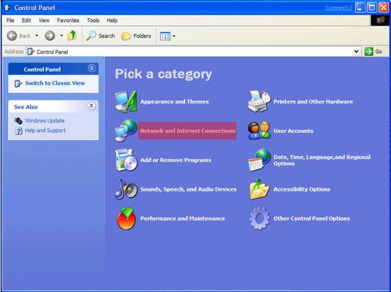Viewport: 391px width, 292px height.
Task: Open the Forward history dropdown arrow
Action: pos(62,36)
